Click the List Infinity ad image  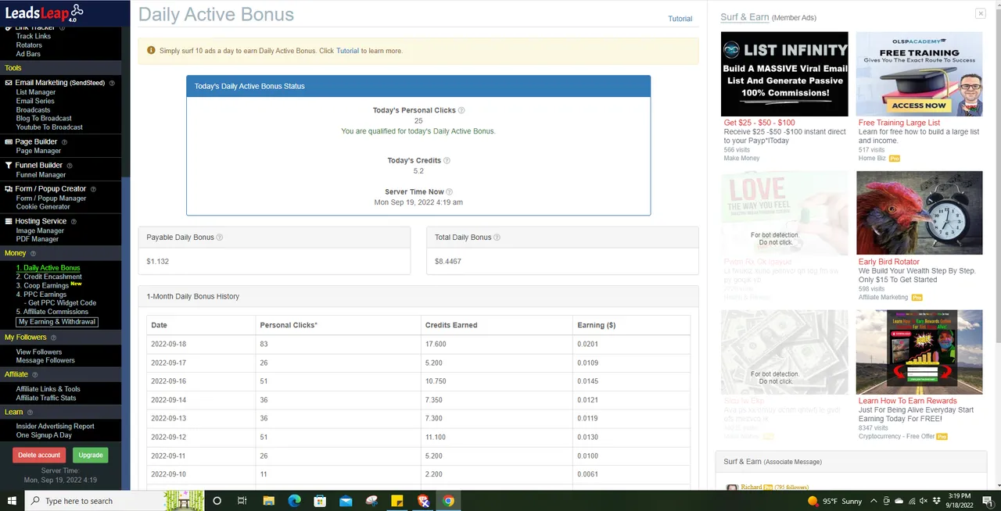pyautogui.click(x=784, y=74)
